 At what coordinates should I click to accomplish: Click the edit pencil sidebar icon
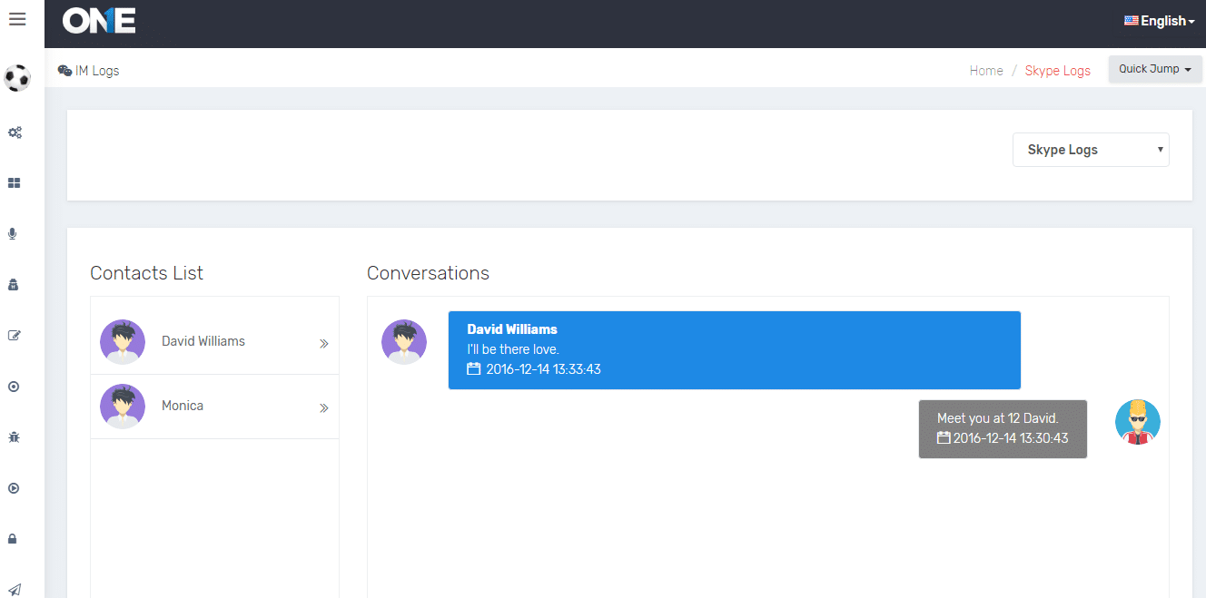[x=14, y=336]
